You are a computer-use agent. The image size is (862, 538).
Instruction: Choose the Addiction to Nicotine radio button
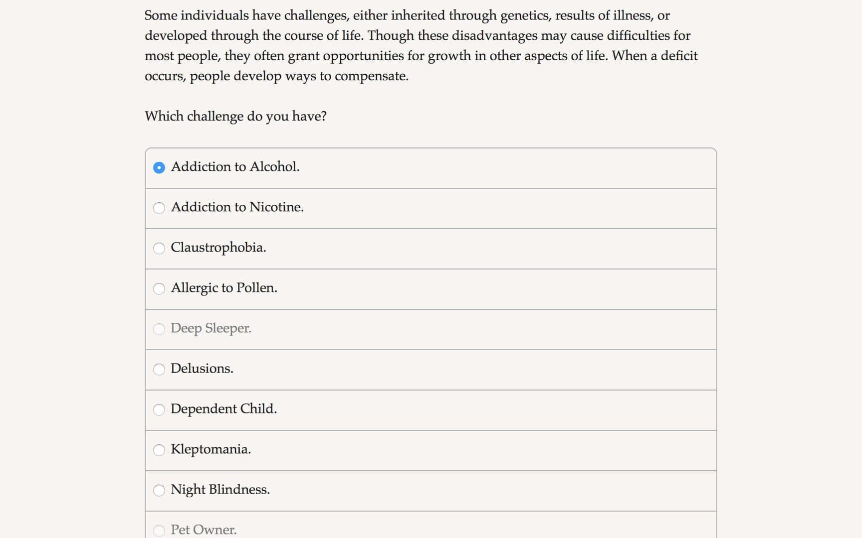click(159, 208)
